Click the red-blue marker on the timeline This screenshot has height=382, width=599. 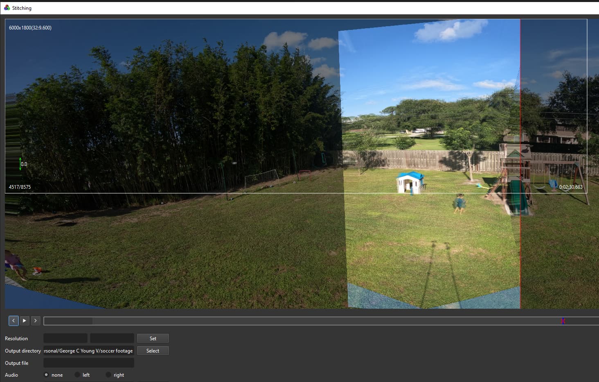coord(563,321)
